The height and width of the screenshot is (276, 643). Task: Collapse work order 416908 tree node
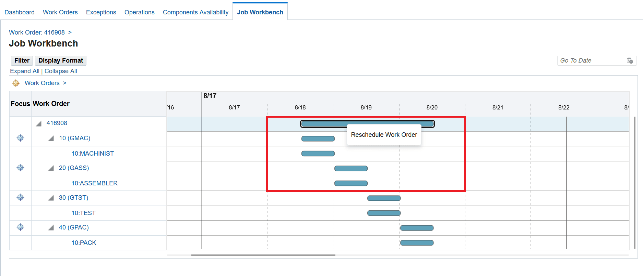coord(39,123)
